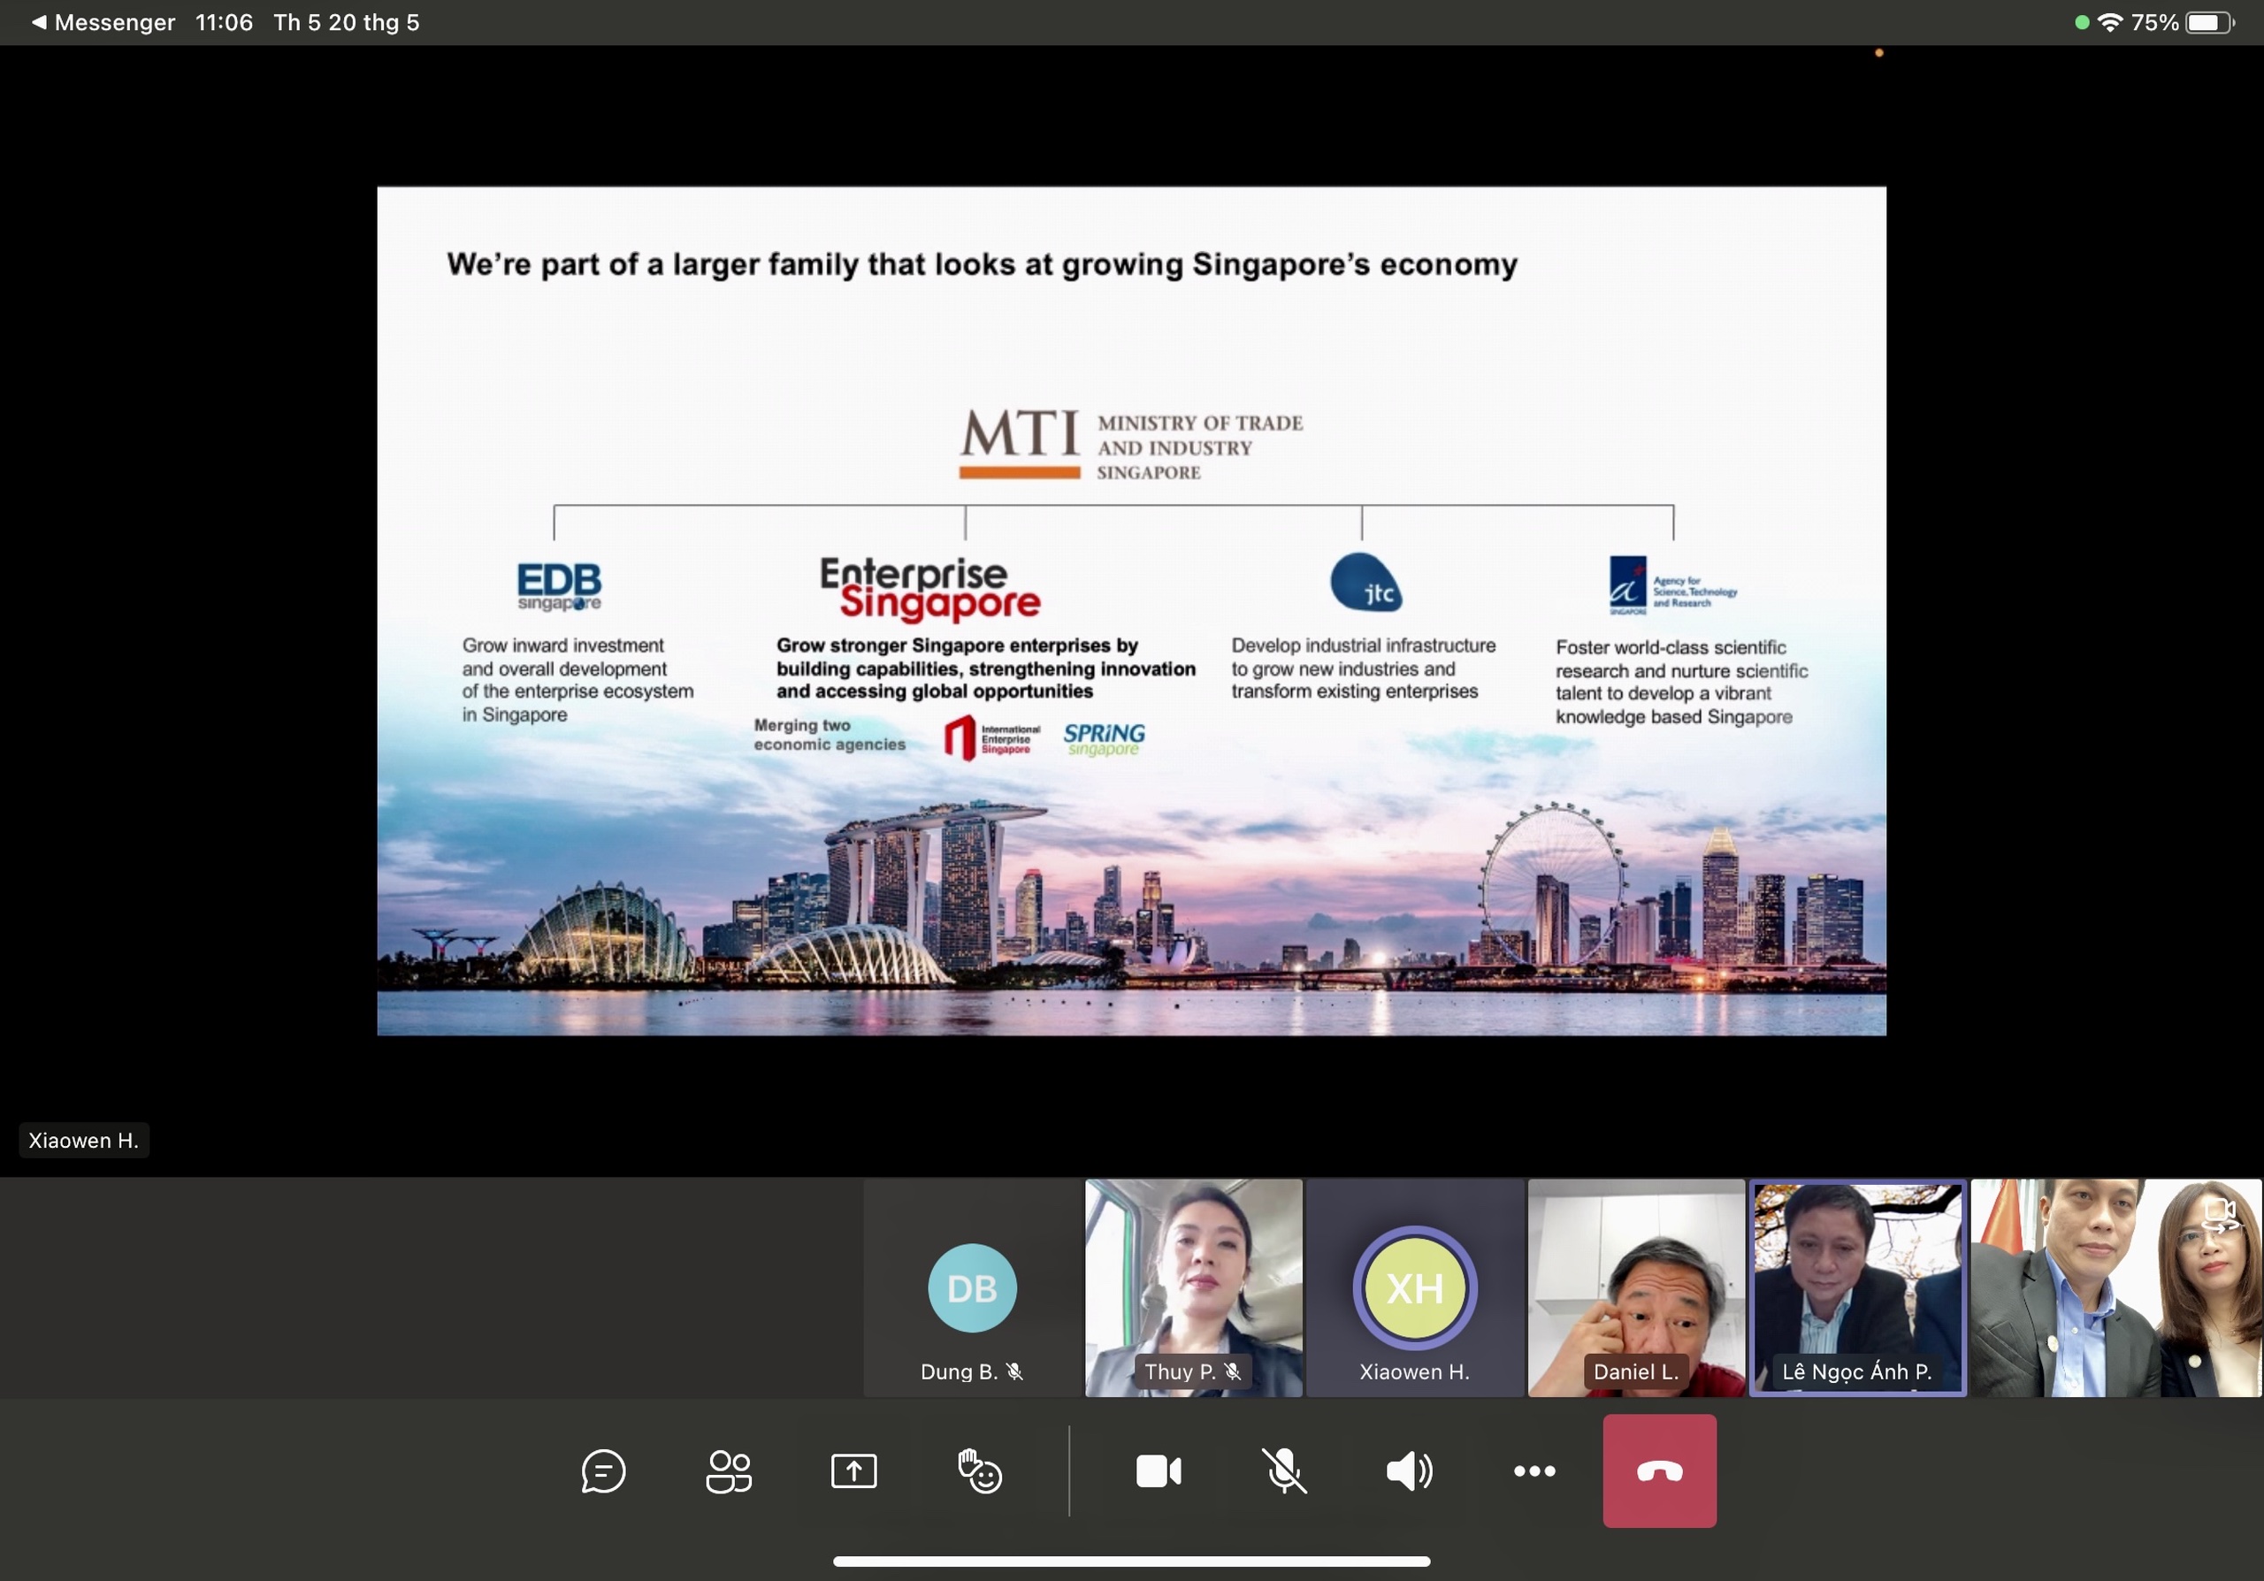Viewport: 2264px width, 1581px height.
Task: Toggle the camera video button
Action: click(1159, 1471)
